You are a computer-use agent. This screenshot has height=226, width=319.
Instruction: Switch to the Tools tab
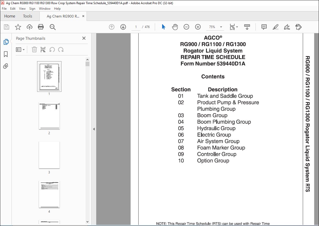27,16
